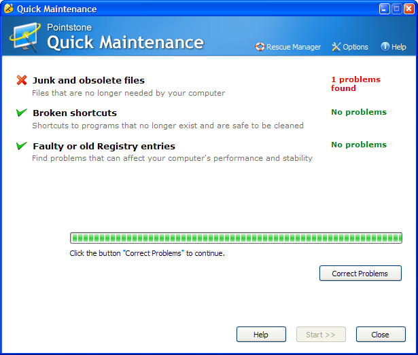The width and height of the screenshot is (418, 355).
Task: Click 'No problems' status for Broken shortcuts
Action: [x=359, y=112]
